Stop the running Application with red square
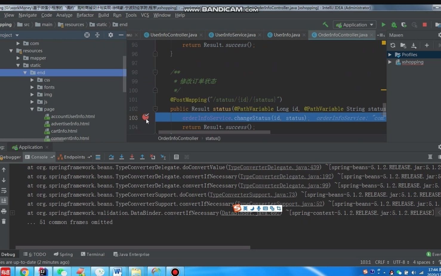Screen dimensions: 441x276 (x=425, y=25)
